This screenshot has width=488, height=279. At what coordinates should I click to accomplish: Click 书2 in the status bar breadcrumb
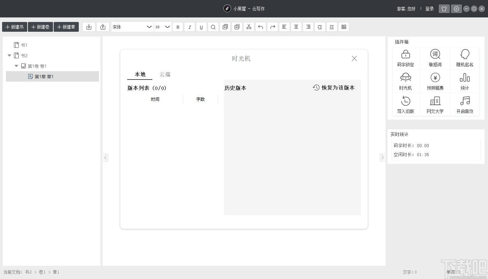click(x=28, y=272)
